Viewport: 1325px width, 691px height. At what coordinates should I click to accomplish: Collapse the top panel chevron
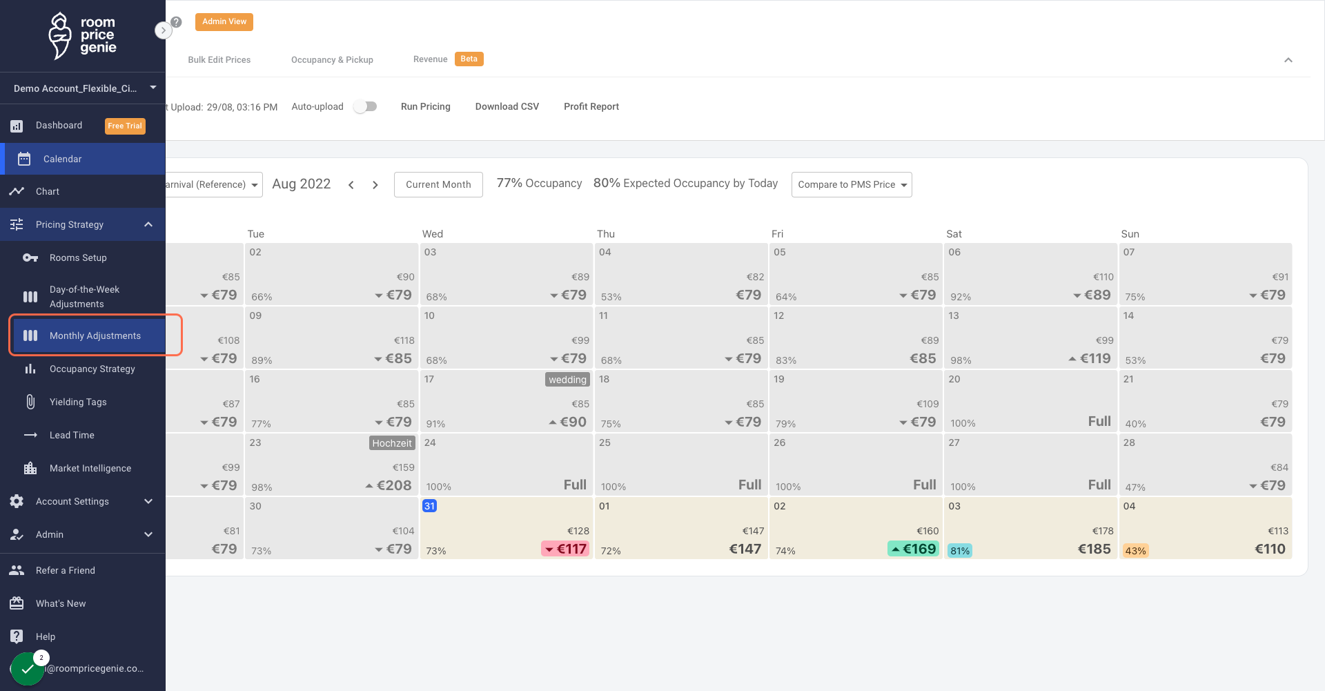(1288, 60)
